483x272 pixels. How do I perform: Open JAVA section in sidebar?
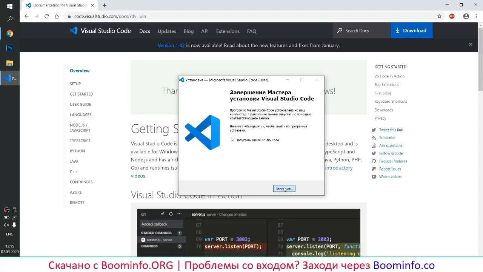tap(74, 161)
